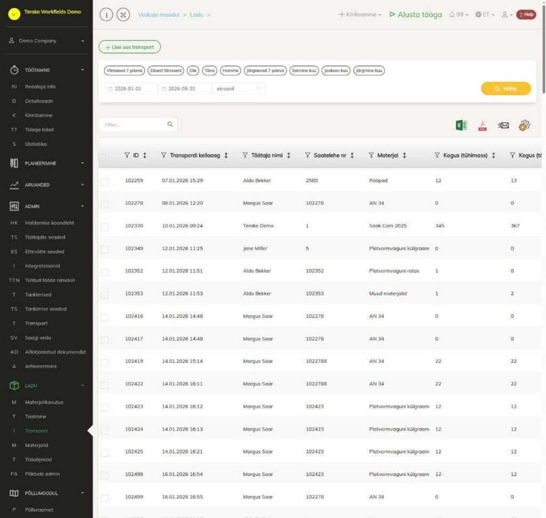Click the start date field 2026-01-01
546x518 pixels.
tap(131, 89)
